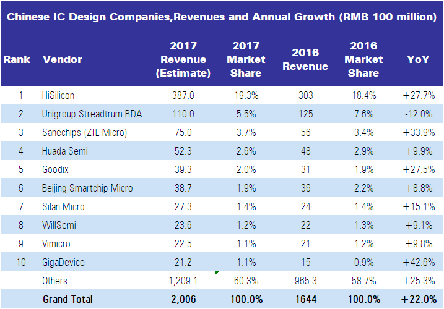The image size is (444, 309).
Task: Click the green comment indicator triangle
Action: pyautogui.click(x=217, y=273)
